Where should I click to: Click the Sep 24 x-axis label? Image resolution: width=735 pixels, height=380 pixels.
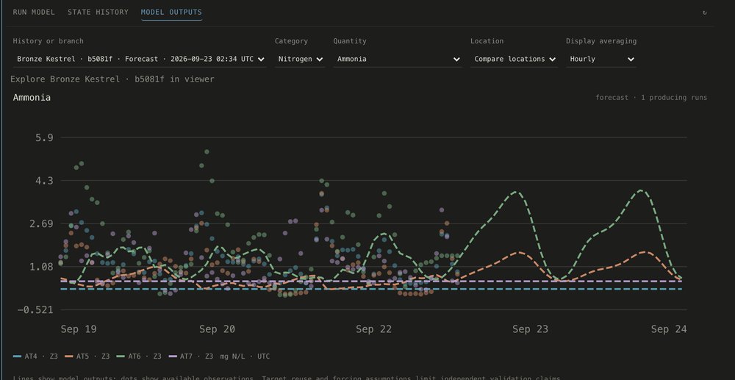pyautogui.click(x=669, y=329)
